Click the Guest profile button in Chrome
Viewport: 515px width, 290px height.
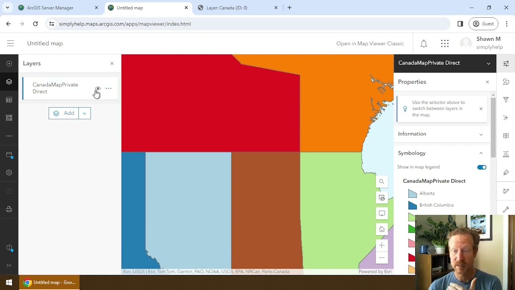coord(484,24)
